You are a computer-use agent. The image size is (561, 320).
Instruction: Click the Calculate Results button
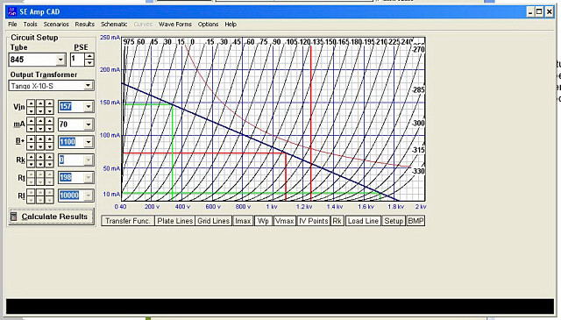[51, 217]
